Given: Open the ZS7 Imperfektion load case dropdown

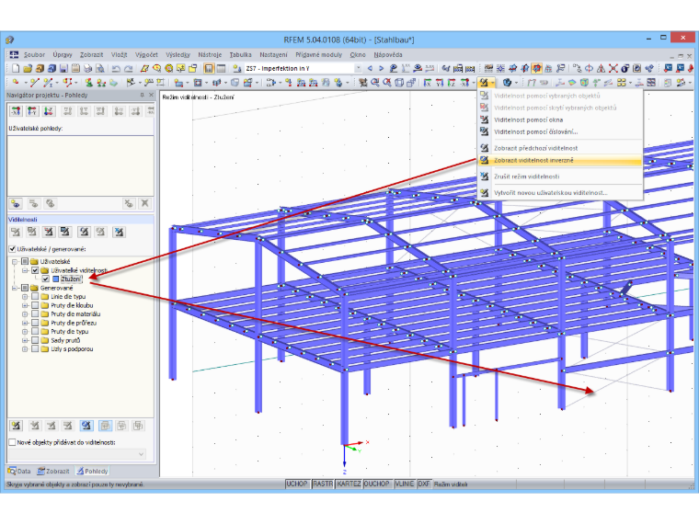Looking at the screenshot, I should pyautogui.click(x=358, y=68).
